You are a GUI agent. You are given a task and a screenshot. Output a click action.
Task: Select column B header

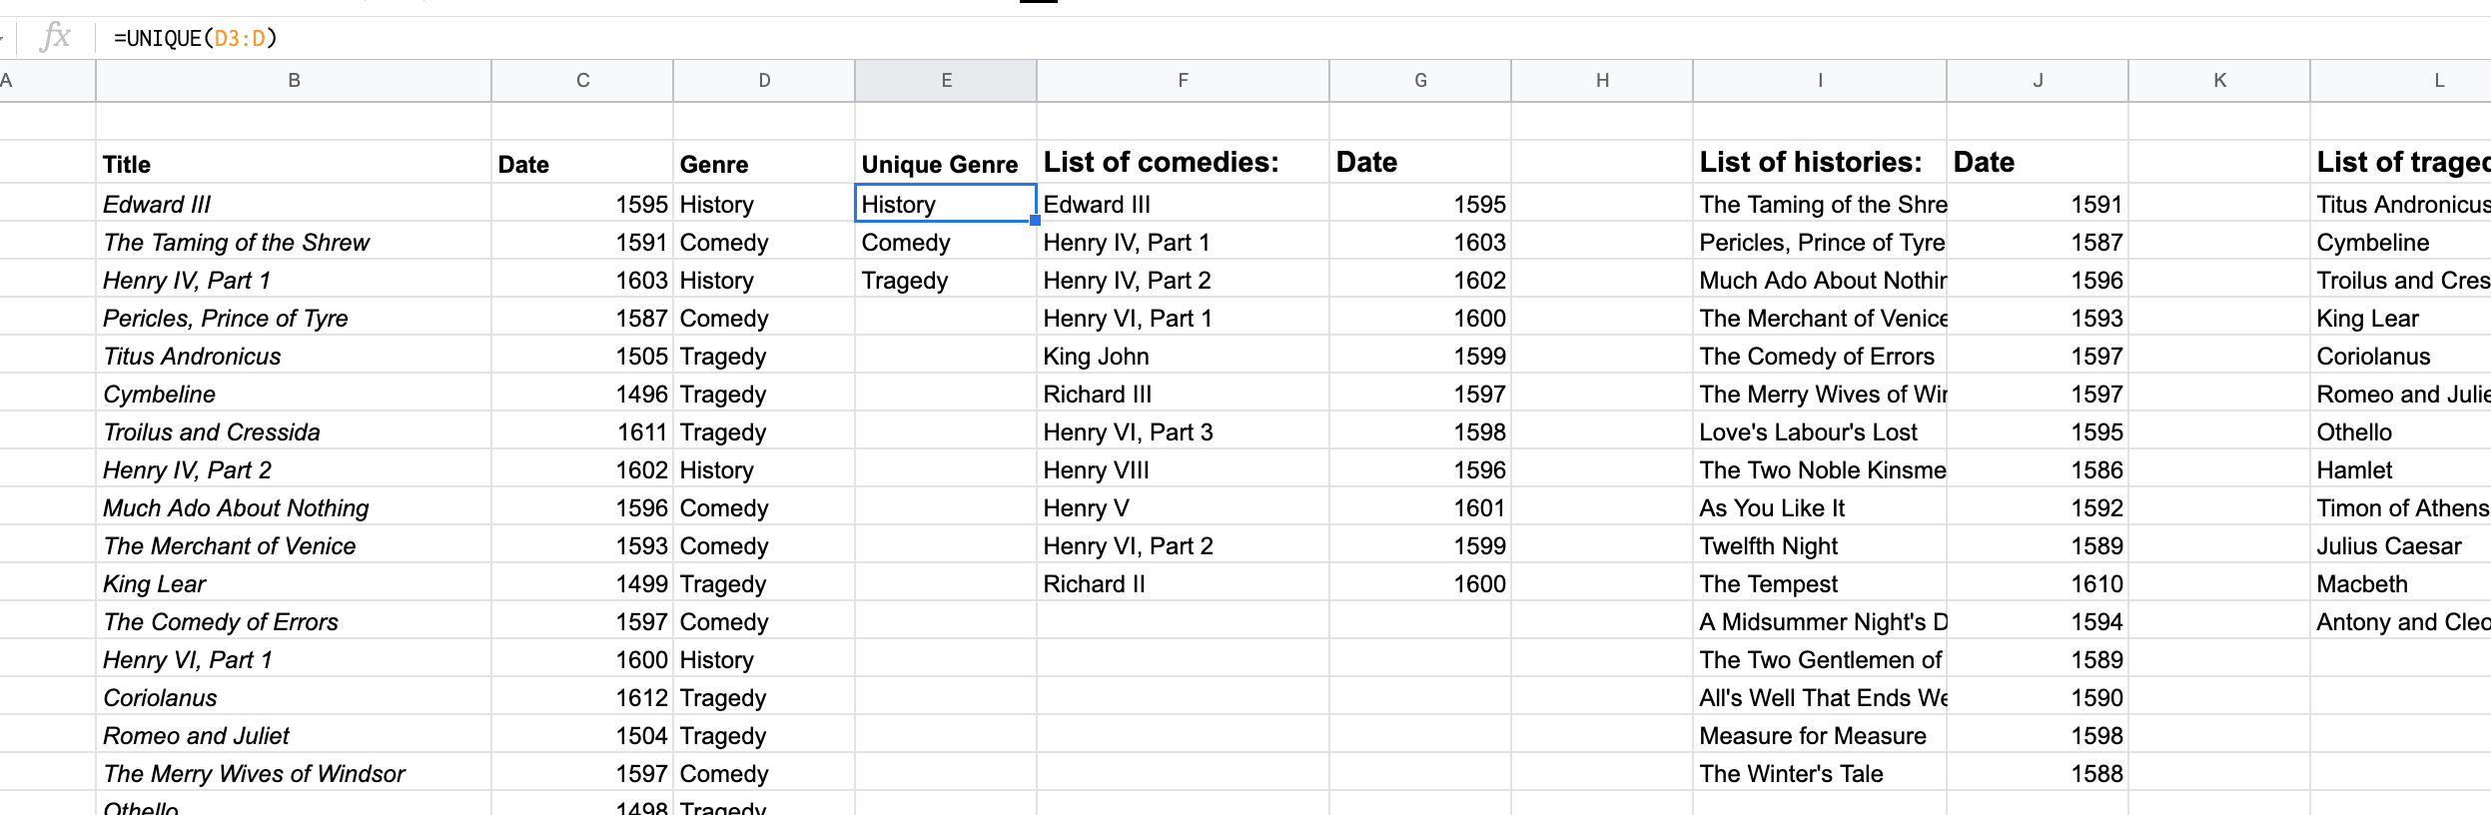[x=294, y=81]
